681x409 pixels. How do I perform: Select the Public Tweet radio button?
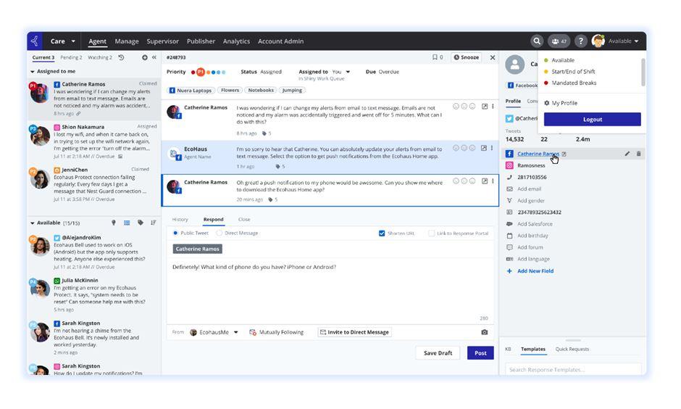tap(175, 234)
